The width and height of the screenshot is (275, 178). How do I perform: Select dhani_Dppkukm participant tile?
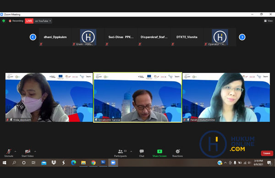pyautogui.click(x=55, y=37)
